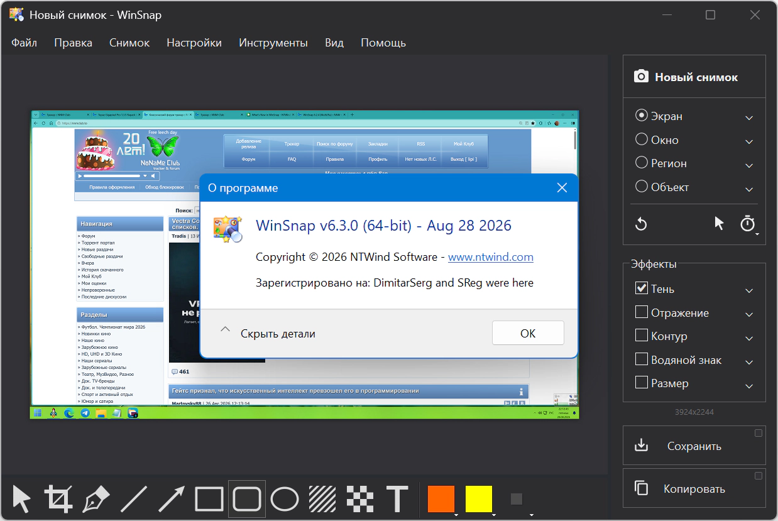The width and height of the screenshot is (778, 521).
Task: Uncheck the Тень shadow effect
Action: tap(642, 288)
